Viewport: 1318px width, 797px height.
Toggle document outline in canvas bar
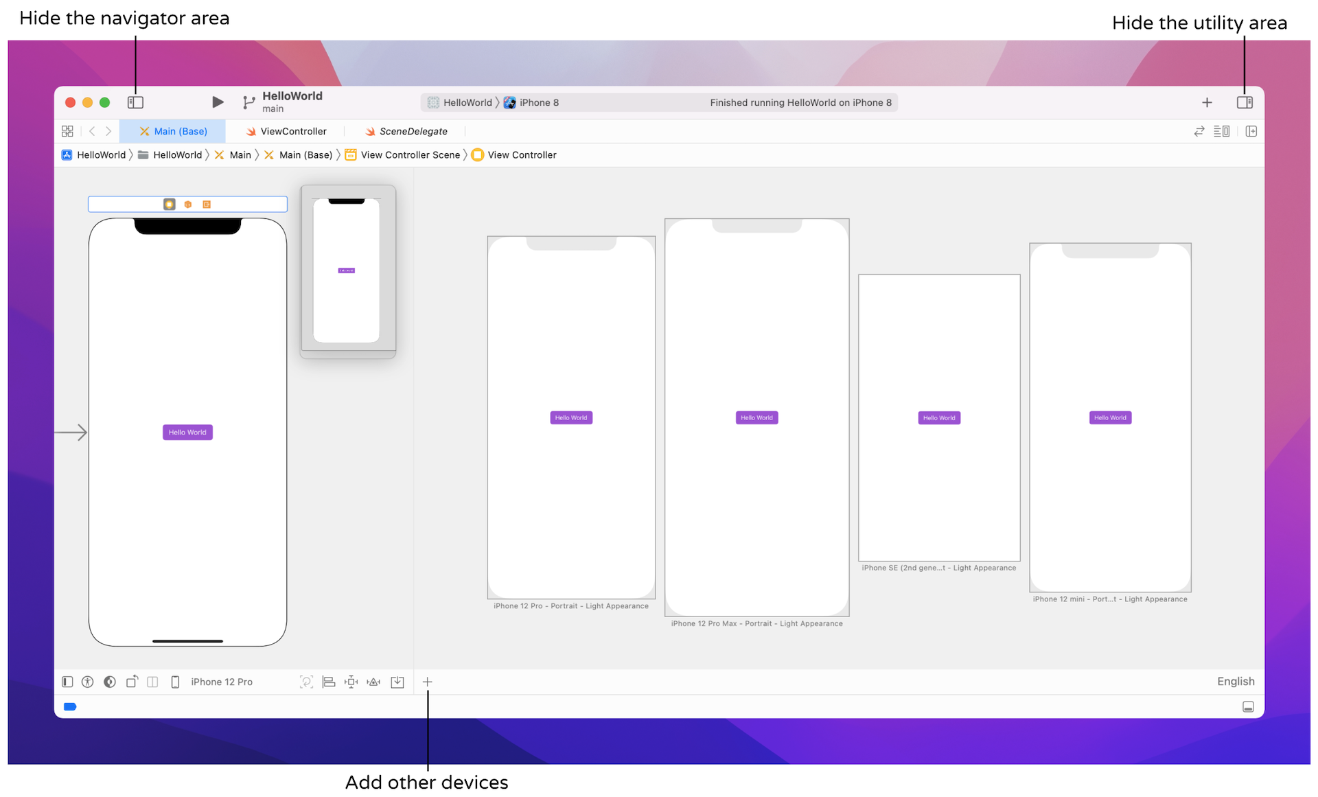(67, 682)
